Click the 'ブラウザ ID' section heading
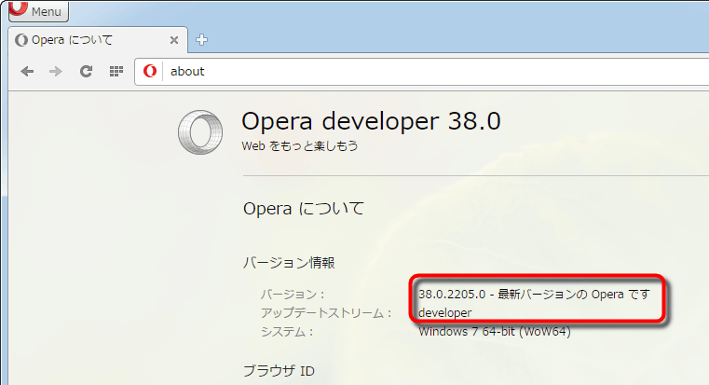709x385 pixels. (x=279, y=371)
